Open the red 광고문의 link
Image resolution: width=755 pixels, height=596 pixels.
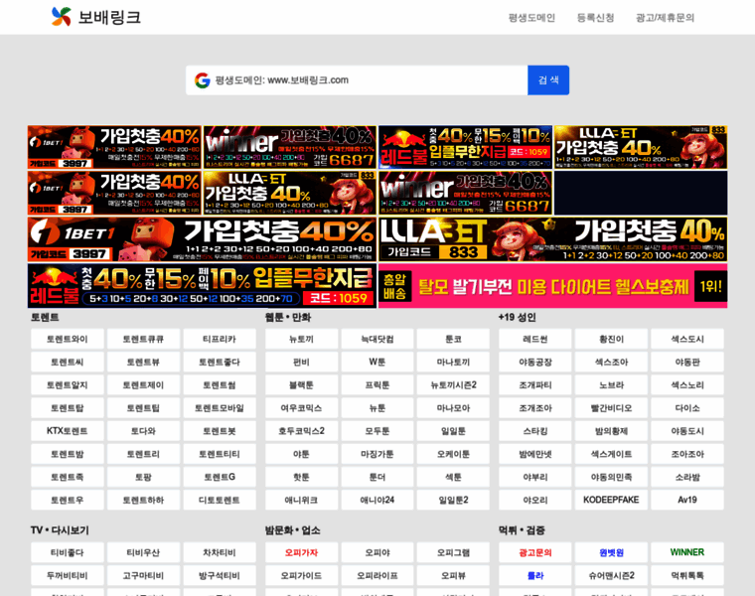coord(535,552)
